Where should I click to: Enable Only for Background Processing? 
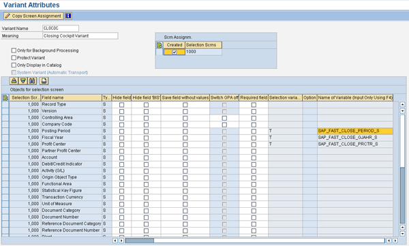click(14, 50)
